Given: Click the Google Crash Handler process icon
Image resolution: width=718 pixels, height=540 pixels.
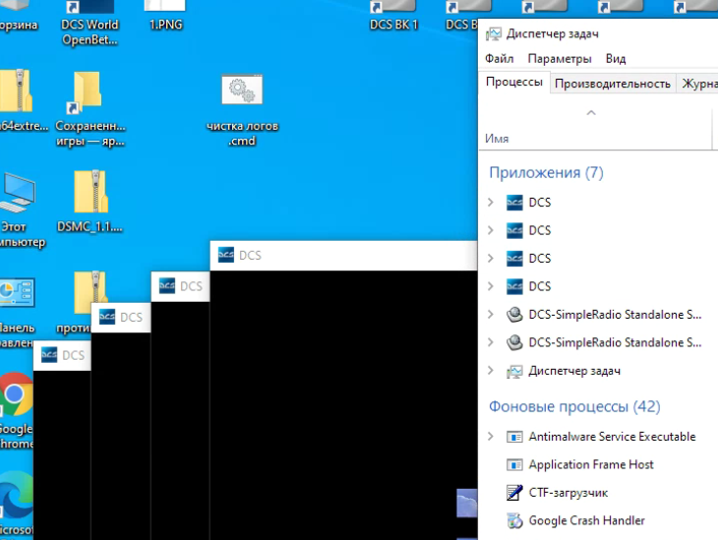Looking at the screenshot, I should (514, 520).
